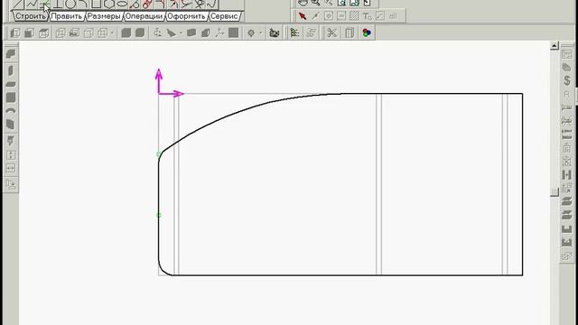
Task: Open the Размеры tab
Action: click(x=104, y=16)
